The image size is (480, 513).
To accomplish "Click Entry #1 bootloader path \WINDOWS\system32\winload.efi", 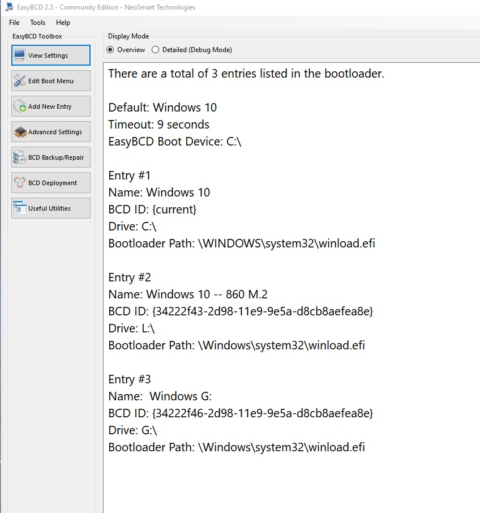I will point(242,243).
